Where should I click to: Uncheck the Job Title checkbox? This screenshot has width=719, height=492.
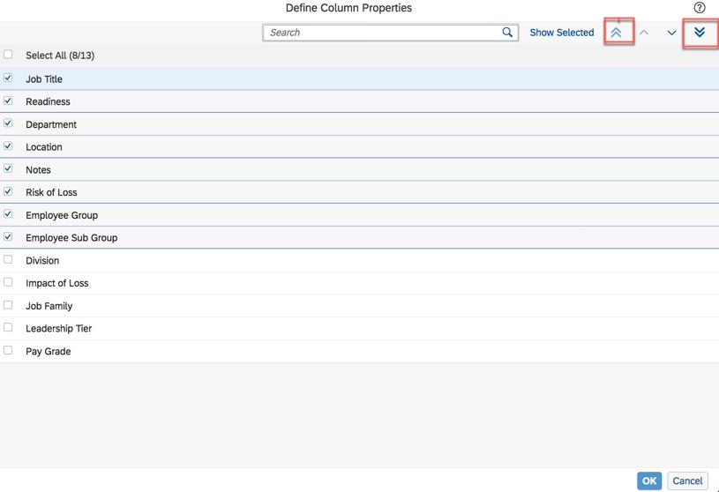coord(9,78)
